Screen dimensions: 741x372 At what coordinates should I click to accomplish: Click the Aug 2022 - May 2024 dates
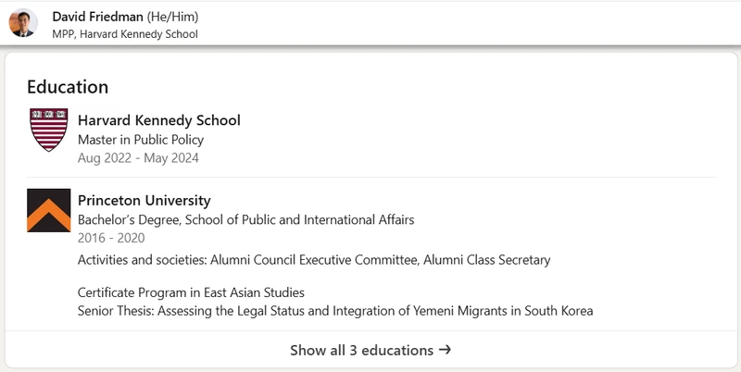pyautogui.click(x=138, y=158)
